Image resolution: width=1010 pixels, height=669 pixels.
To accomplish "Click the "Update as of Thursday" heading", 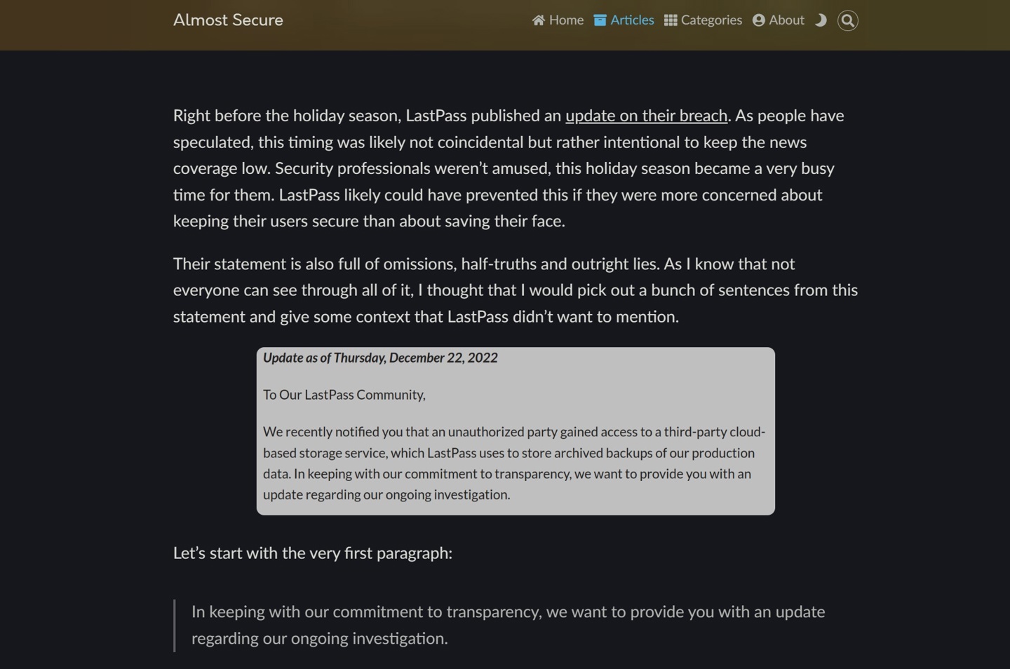I will pyautogui.click(x=380, y=358).
